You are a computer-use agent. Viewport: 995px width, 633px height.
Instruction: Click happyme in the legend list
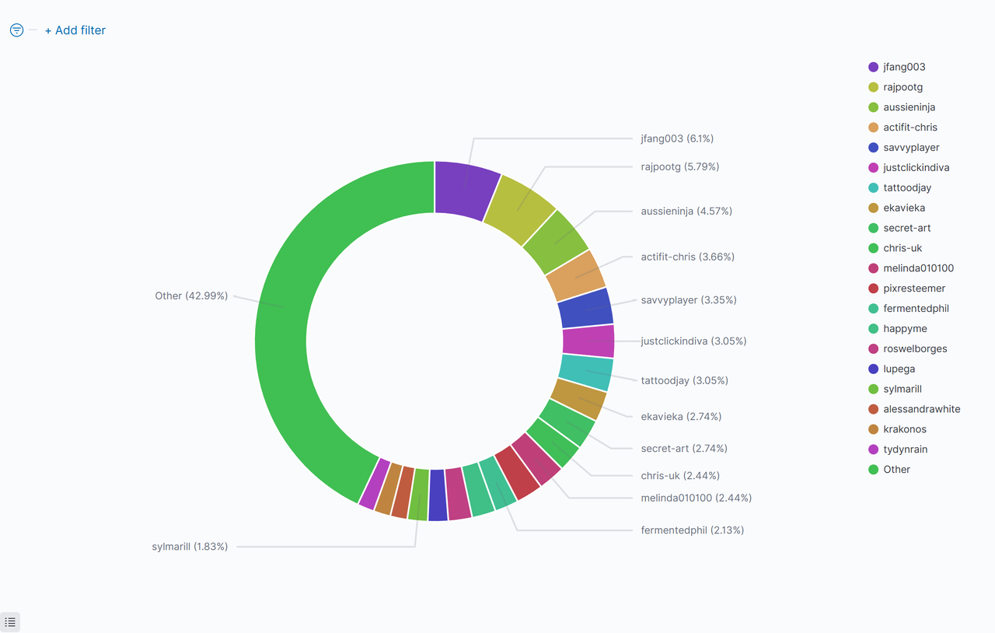905,329
